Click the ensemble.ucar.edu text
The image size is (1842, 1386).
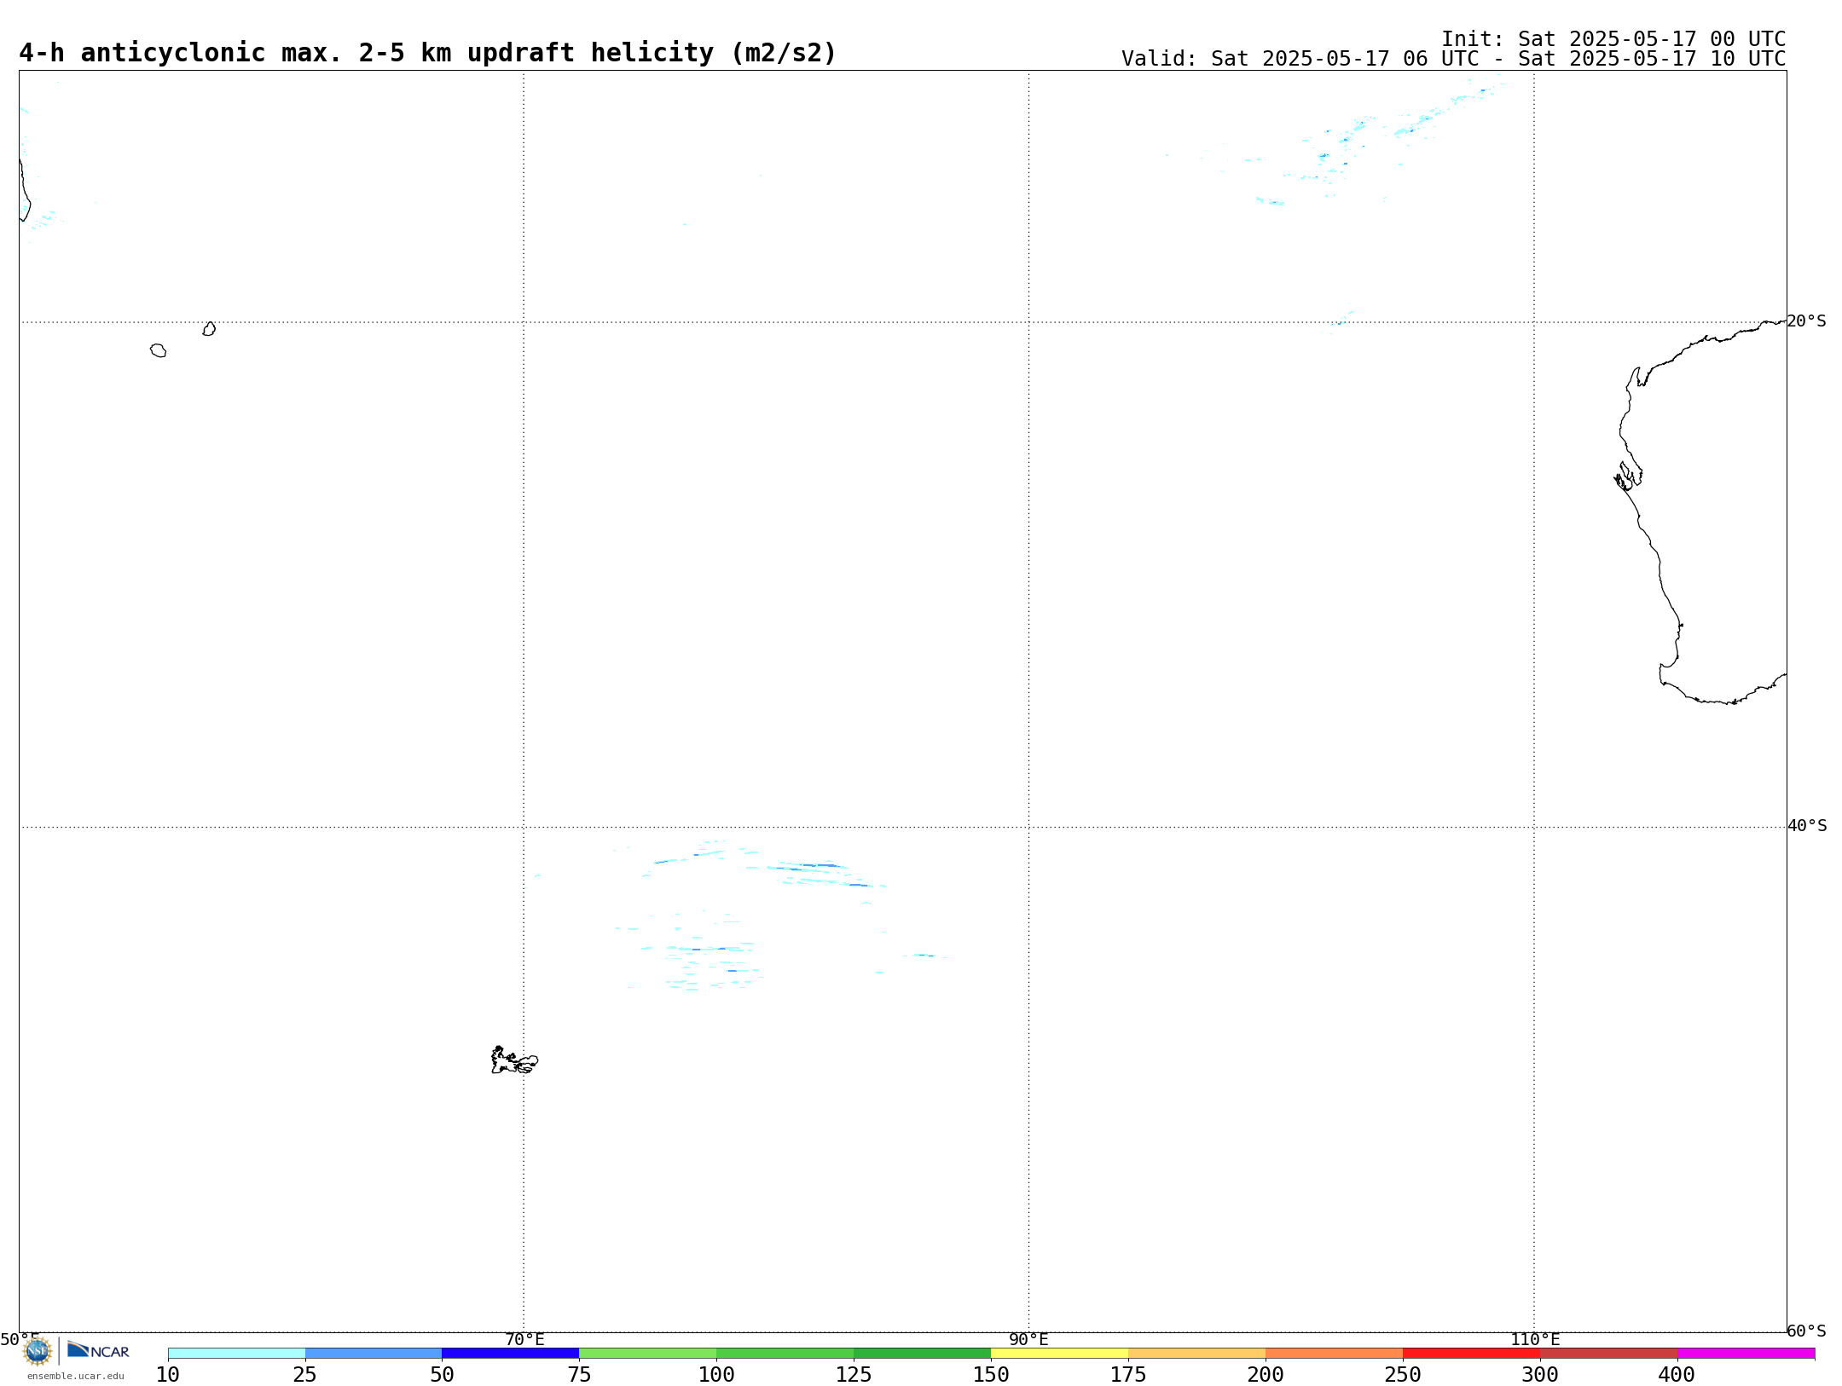[x=76, y=1376]
